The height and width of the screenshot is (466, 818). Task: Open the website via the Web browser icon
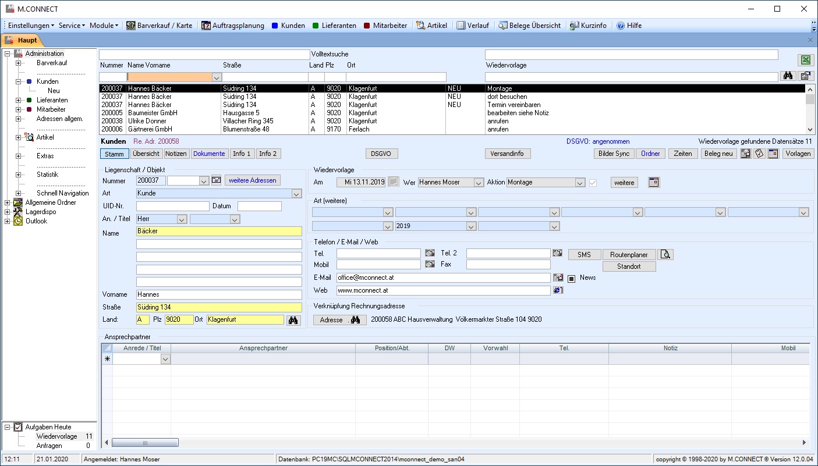point(558,290)
